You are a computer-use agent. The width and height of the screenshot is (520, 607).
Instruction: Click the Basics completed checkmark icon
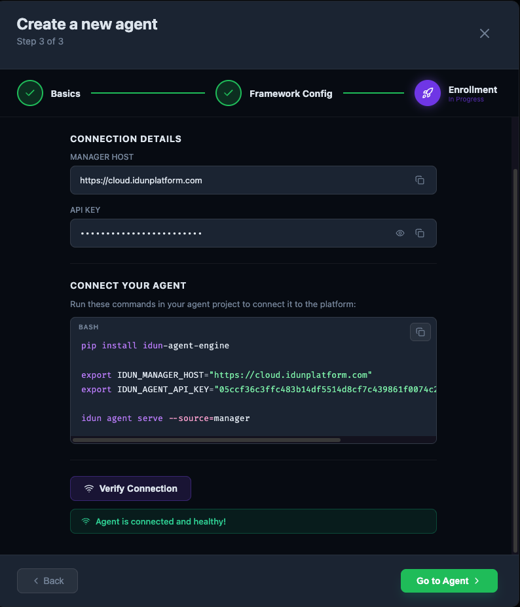(30, 93)
